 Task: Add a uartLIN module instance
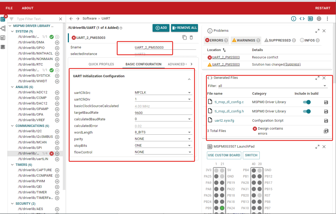point(57,159)
